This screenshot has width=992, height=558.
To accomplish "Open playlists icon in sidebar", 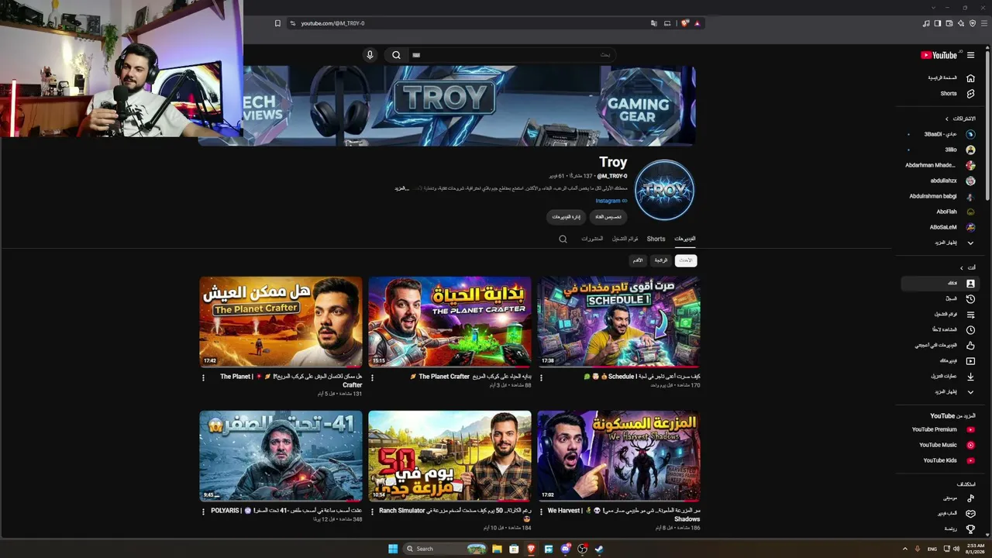I will 970,315.
